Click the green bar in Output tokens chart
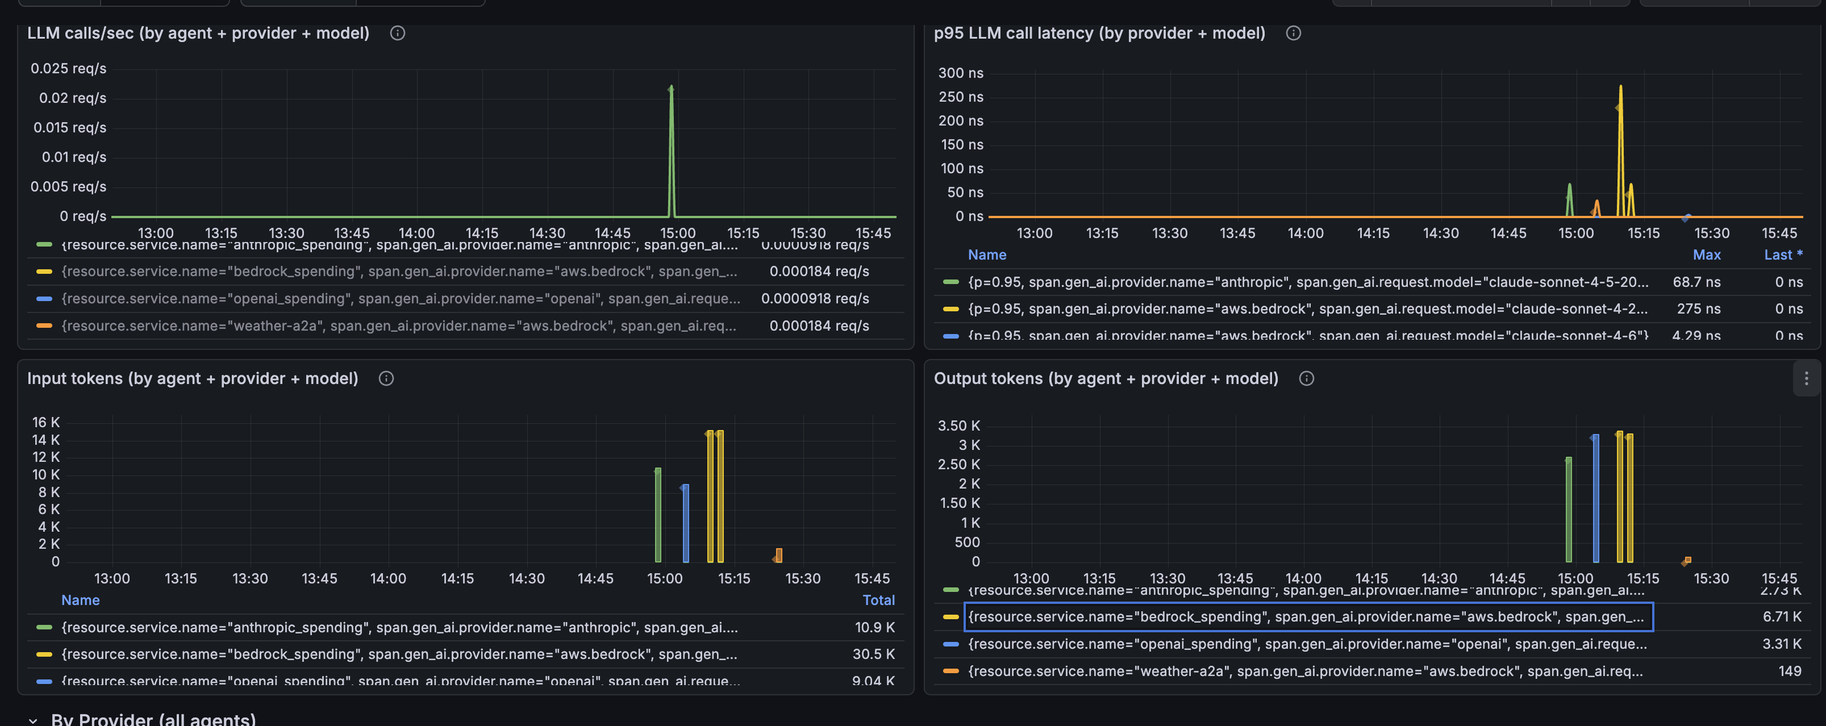 (1569, 510)
